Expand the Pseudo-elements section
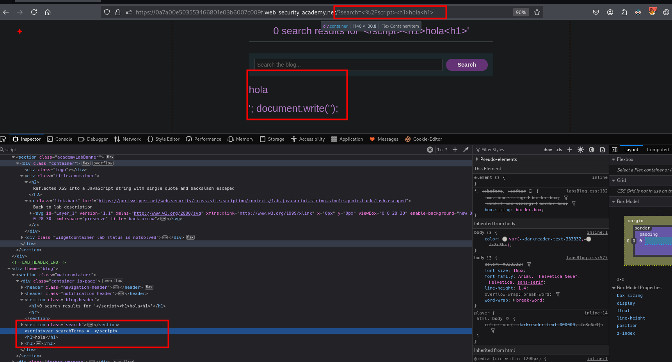The width and height of the screenshot is (672, 362). pos(477,159)
